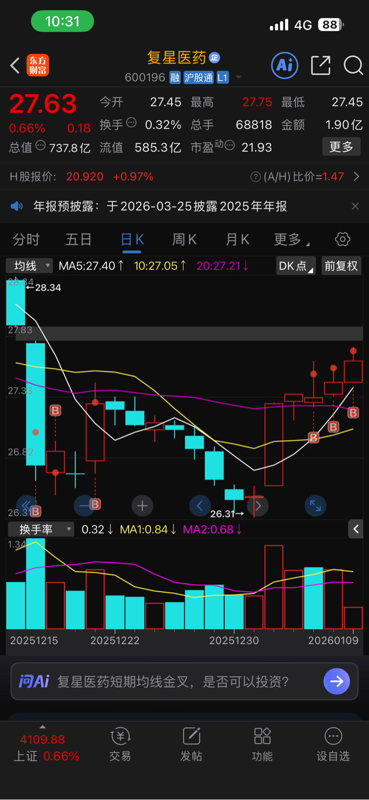
Task: Open 交易 trading tab
Action: coord(120,745)
